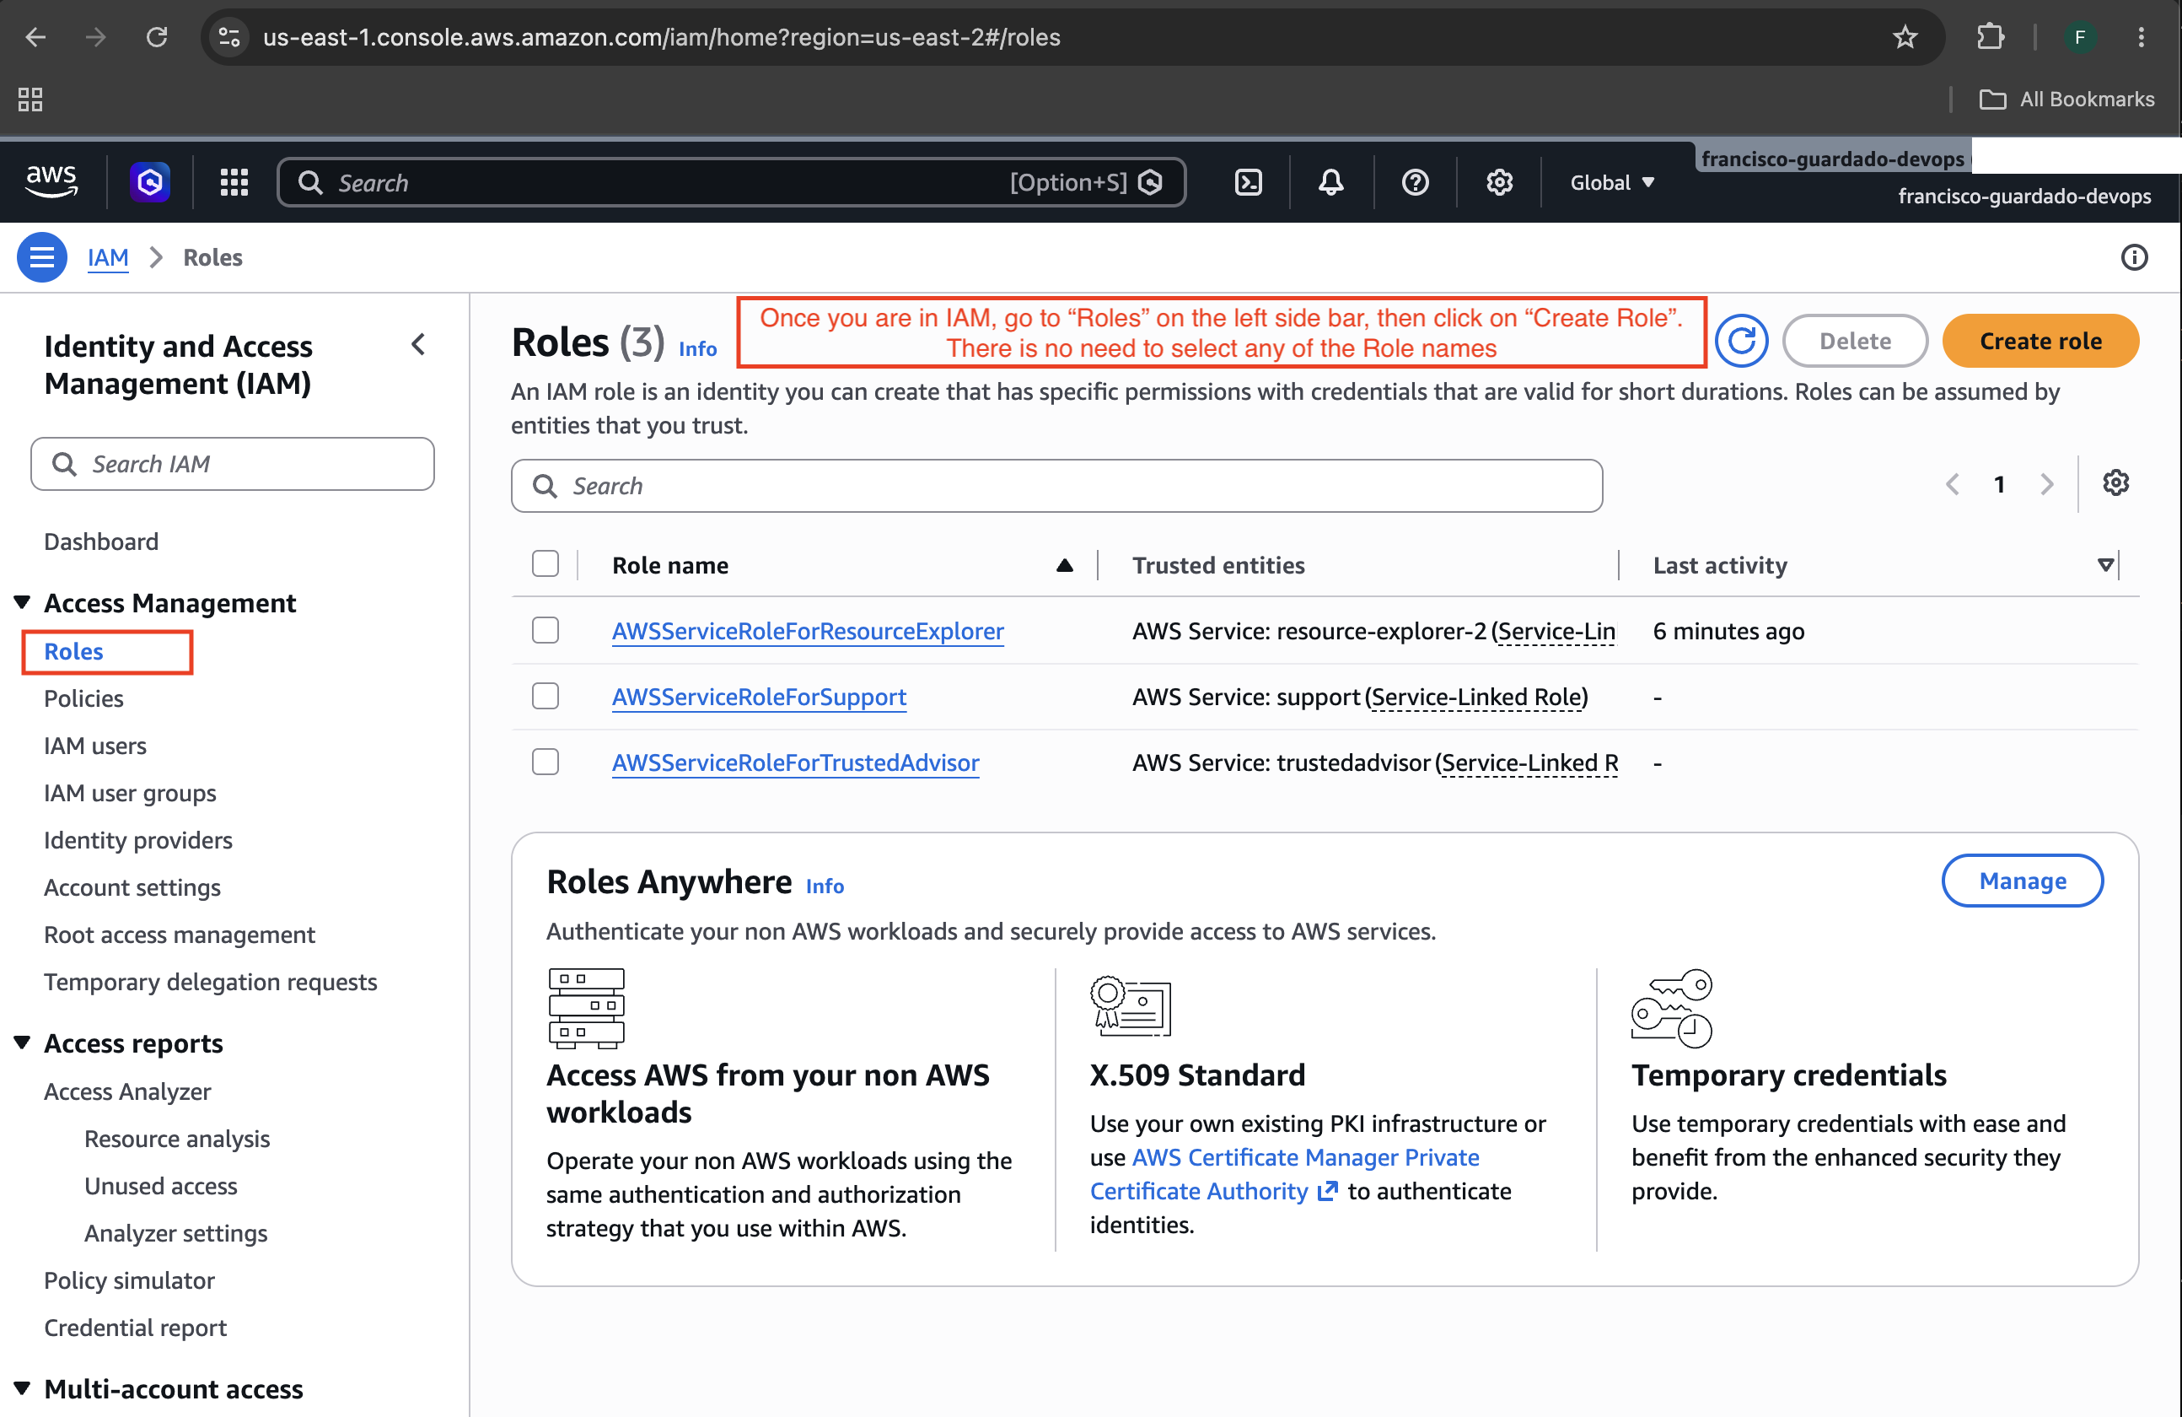
Task: Click the Info link next to Roles heading
Action: click(698, 348)
